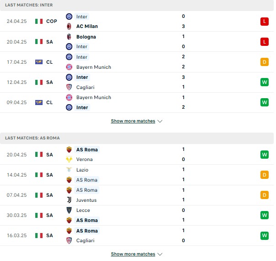Open the red L badge for Inter vs AC Milan
Image resolution: width=276 pixels, height=261 pixels.
(x=265, y=22)
